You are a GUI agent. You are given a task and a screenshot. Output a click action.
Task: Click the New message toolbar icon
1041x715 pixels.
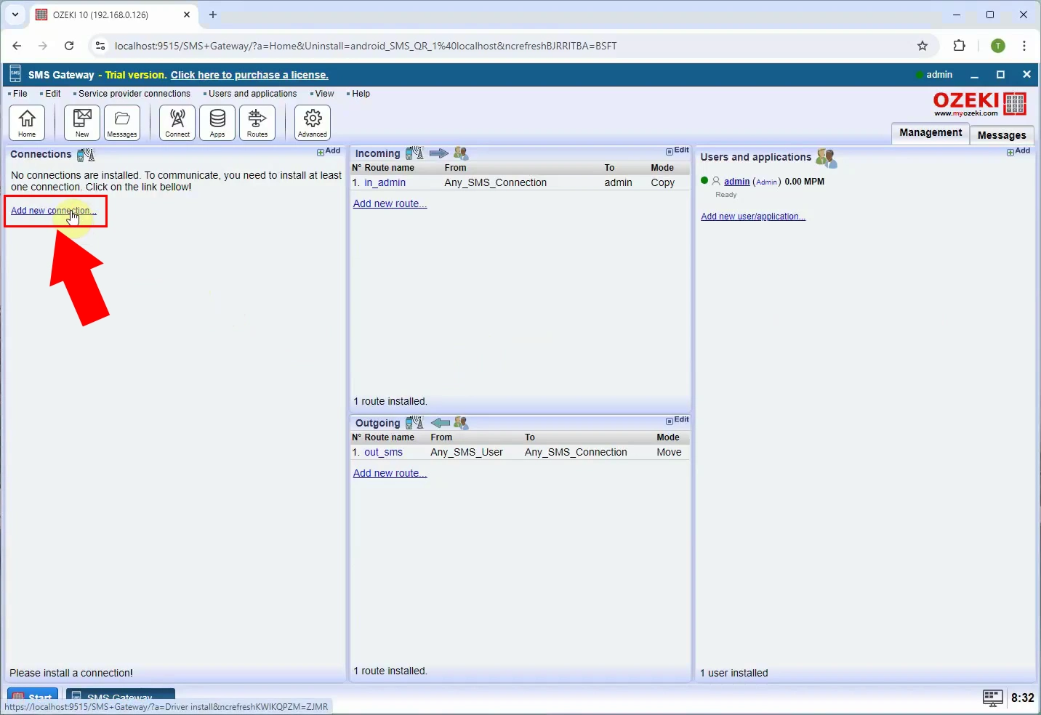pyautogui.click(x=82, y=122)
